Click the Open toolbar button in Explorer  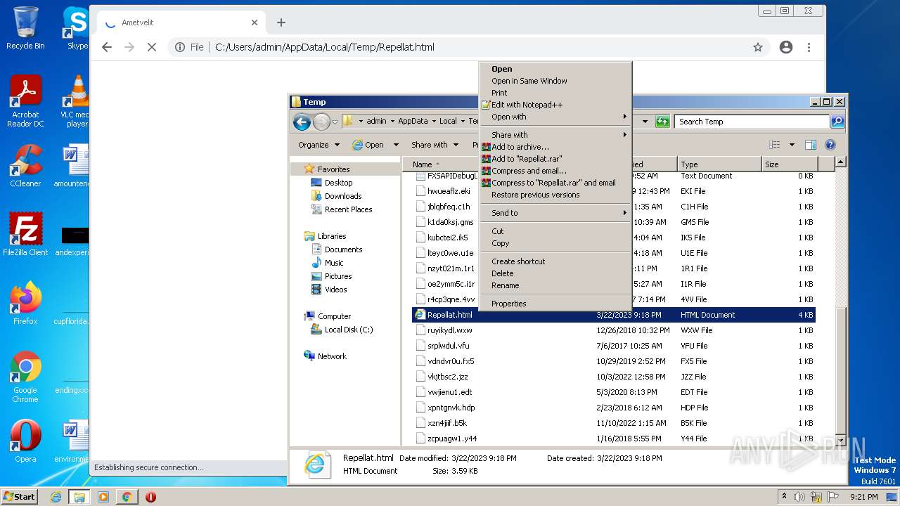point(368,145)
